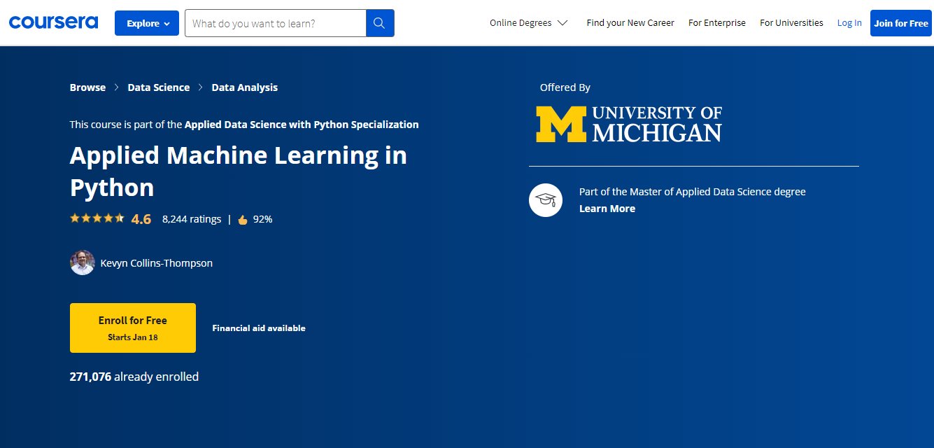Click Financial aid available link
This screenshot has width=934, height=448.
[259, 328]
